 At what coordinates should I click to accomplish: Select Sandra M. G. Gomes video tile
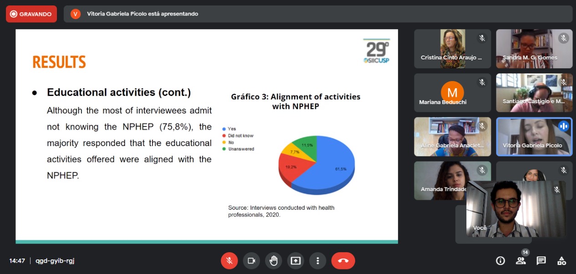pos(534,49)
